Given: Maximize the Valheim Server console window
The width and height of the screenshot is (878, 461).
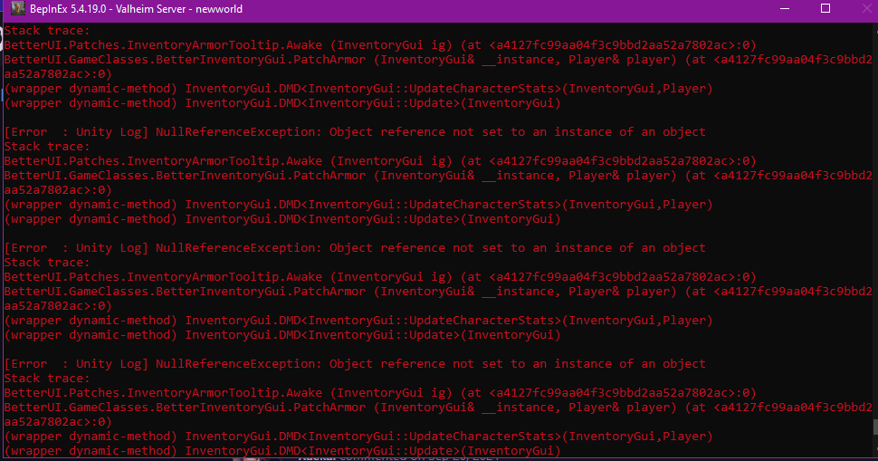Looking at the screenshot, I should tap(826, 8).
